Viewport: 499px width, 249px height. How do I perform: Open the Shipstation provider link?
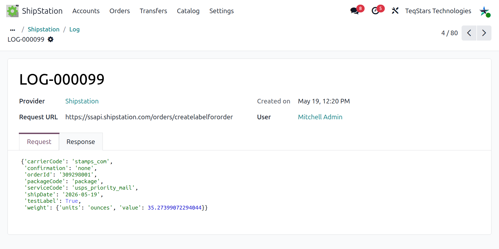(x=82, y=101)
